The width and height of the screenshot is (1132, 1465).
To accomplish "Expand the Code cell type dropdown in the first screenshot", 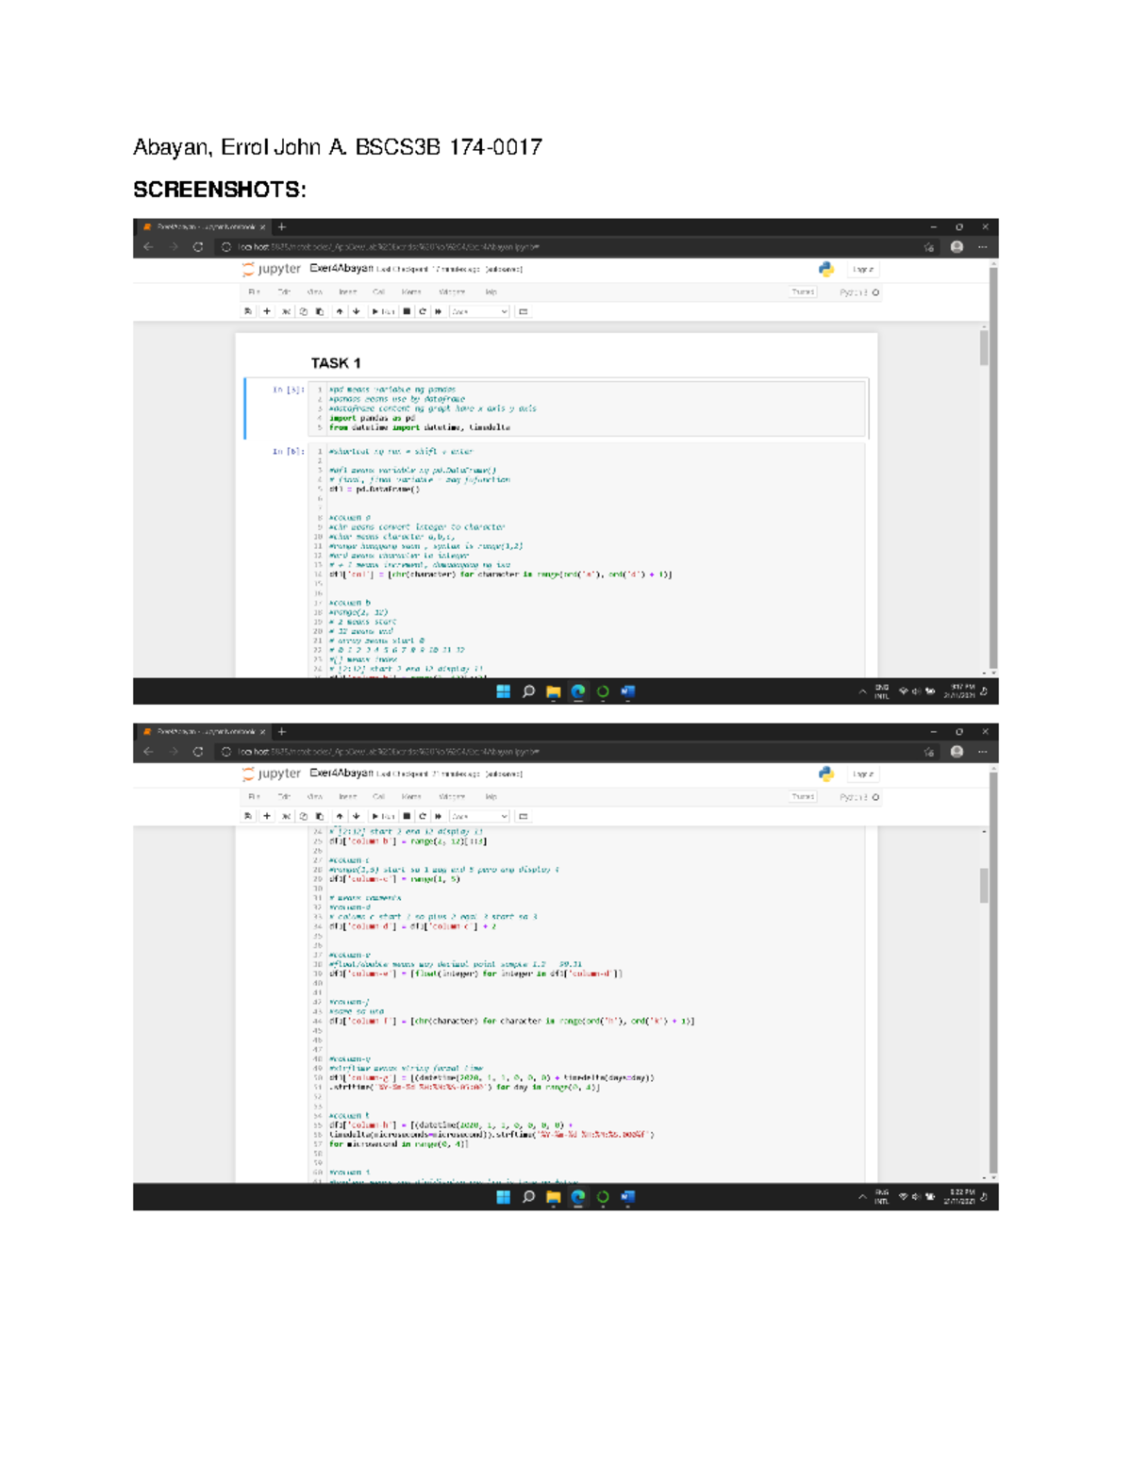I will (x=479, y=311).
